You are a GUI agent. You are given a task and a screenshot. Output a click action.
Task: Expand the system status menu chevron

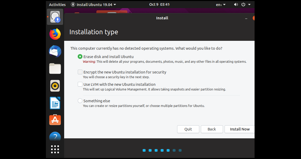249,4
